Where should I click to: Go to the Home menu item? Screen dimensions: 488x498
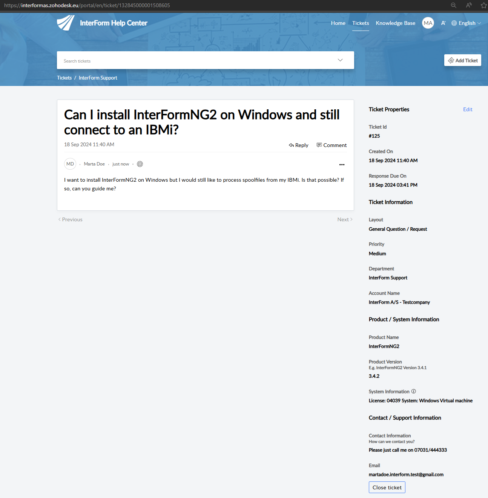[338, 23]
